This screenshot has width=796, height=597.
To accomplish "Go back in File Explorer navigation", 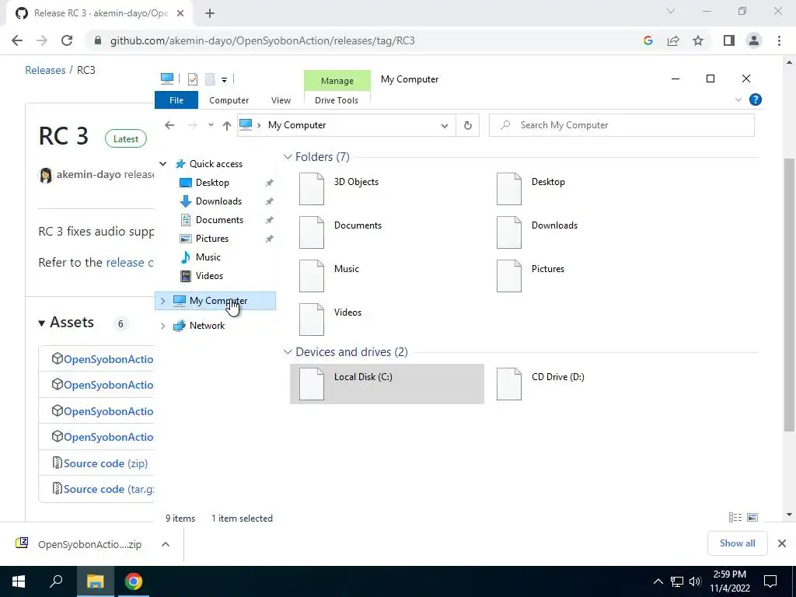I will pos(169,125).
